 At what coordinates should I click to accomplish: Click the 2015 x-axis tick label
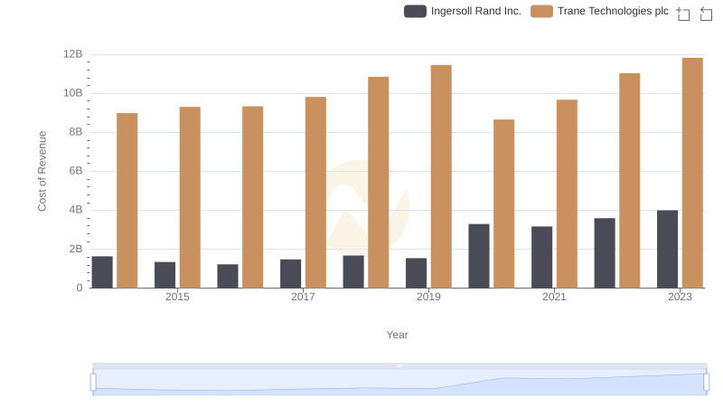tap(177, 297)
